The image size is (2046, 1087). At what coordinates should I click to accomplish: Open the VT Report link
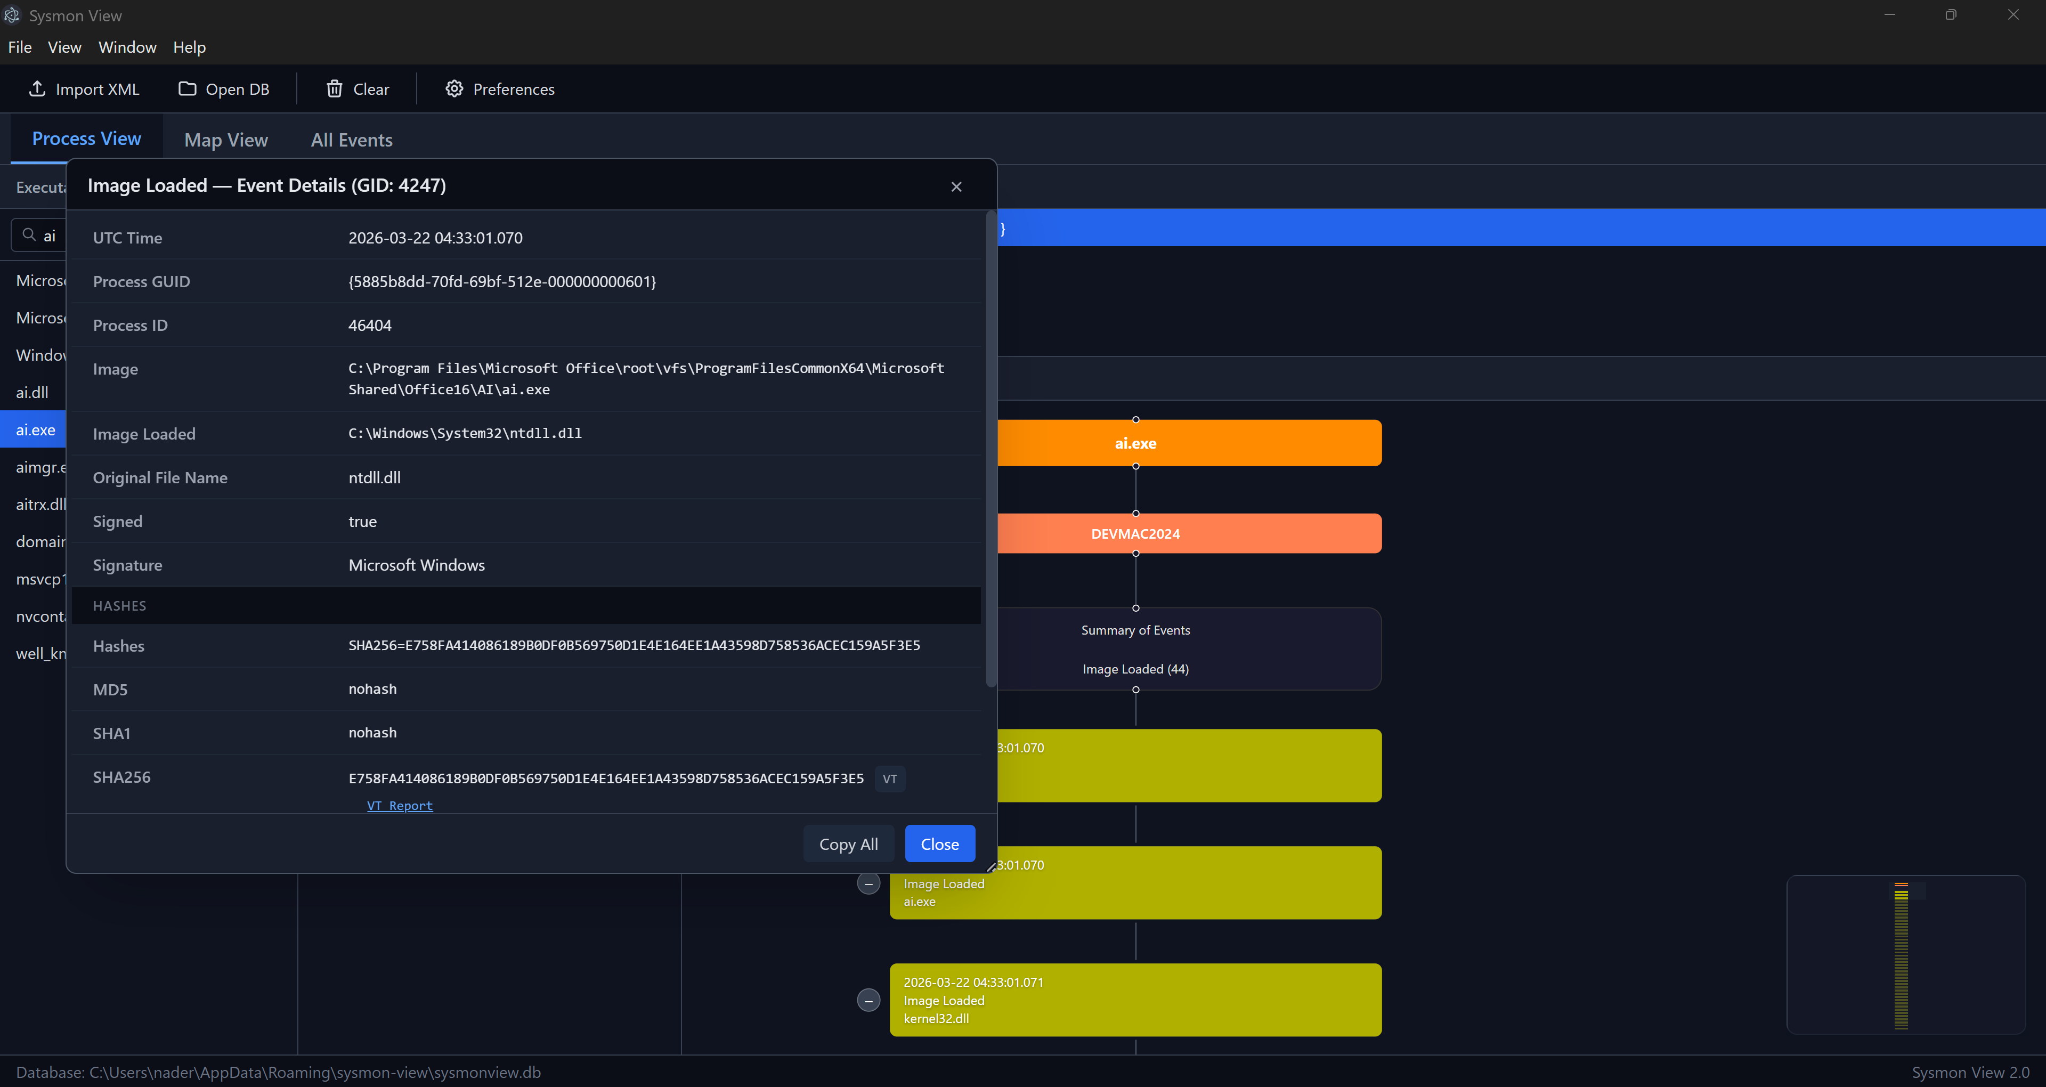[x=400, y=805]
